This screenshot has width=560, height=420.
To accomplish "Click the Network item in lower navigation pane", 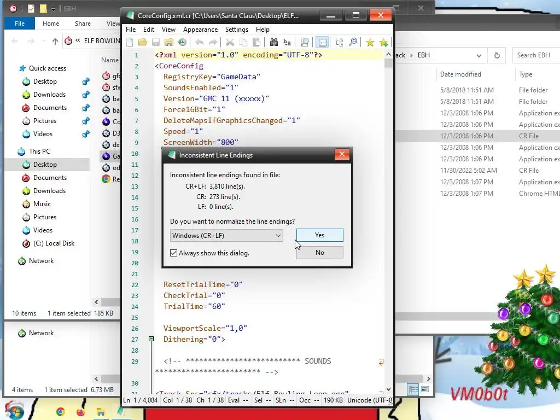I will click(x=41, y=333).
